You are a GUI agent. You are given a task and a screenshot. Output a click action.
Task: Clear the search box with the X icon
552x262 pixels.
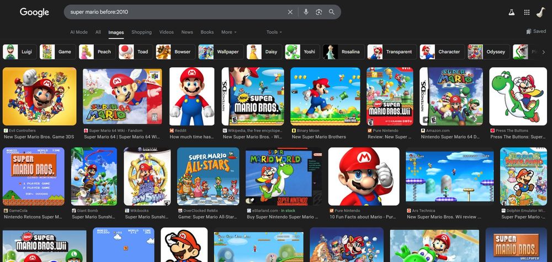click(x=290, y=12)
